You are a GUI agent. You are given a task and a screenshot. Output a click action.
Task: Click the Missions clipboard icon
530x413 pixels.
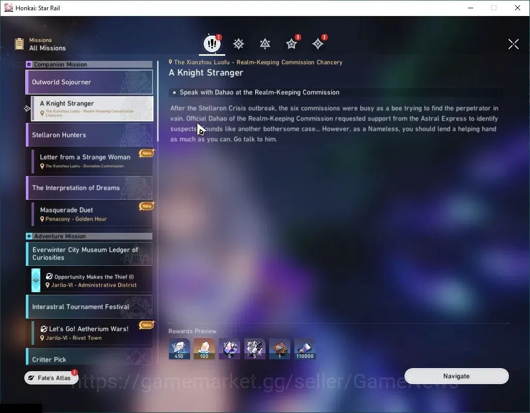tap(19, 43)
